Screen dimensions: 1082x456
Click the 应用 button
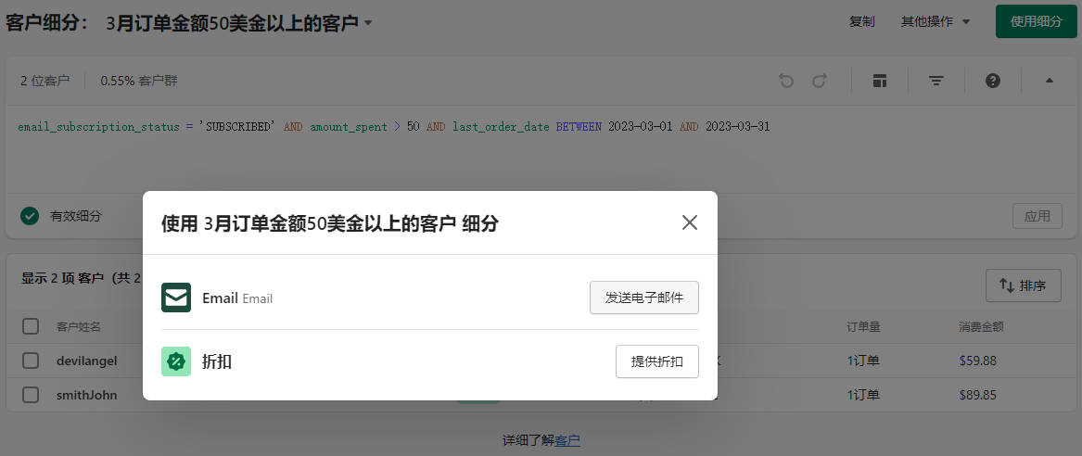point(1037,216)
